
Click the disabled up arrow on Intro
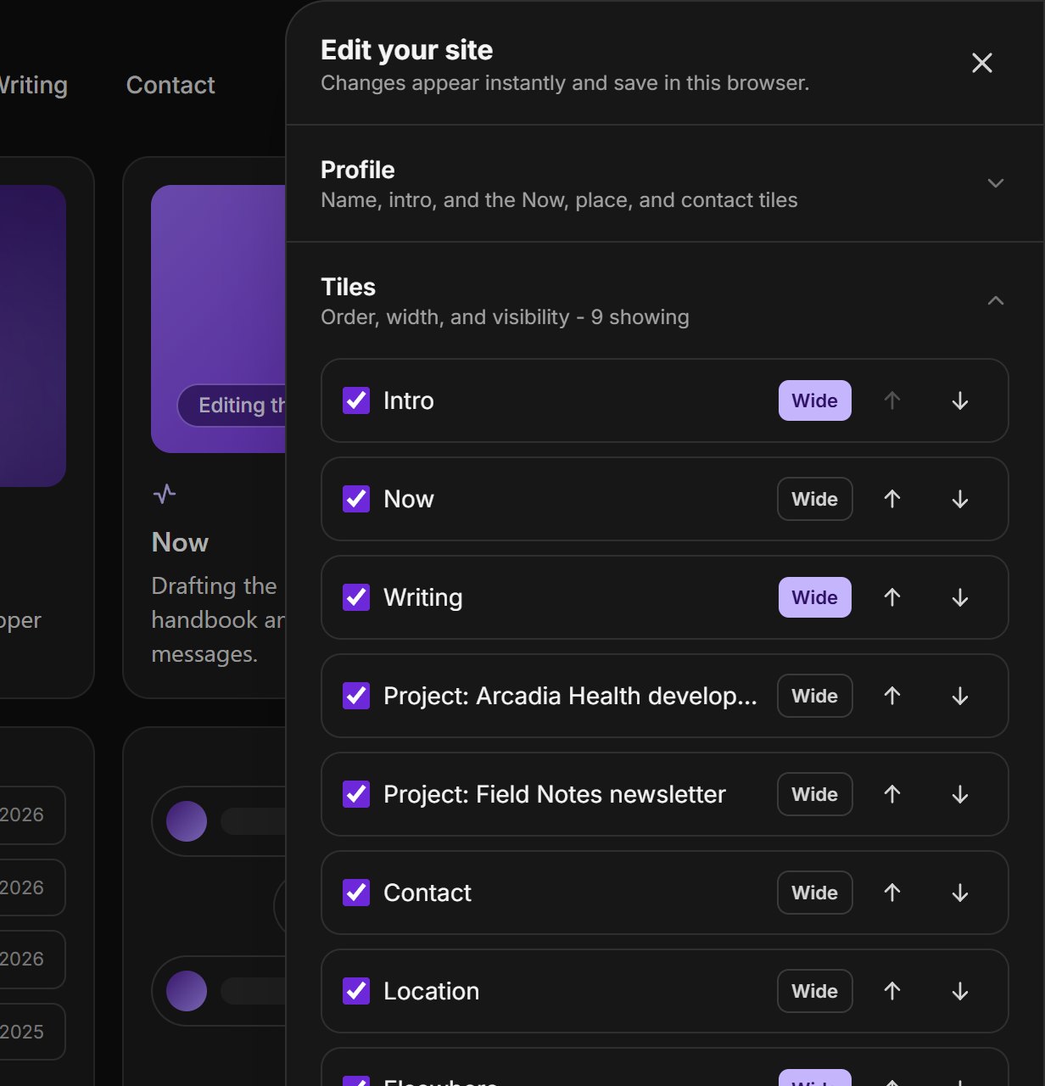tap(892, 400)
